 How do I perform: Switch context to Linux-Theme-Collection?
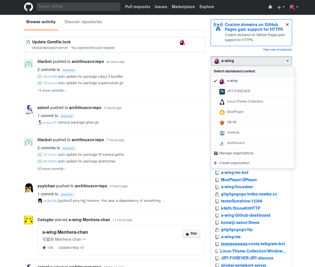pyautogui.click(x=253, y=102)
